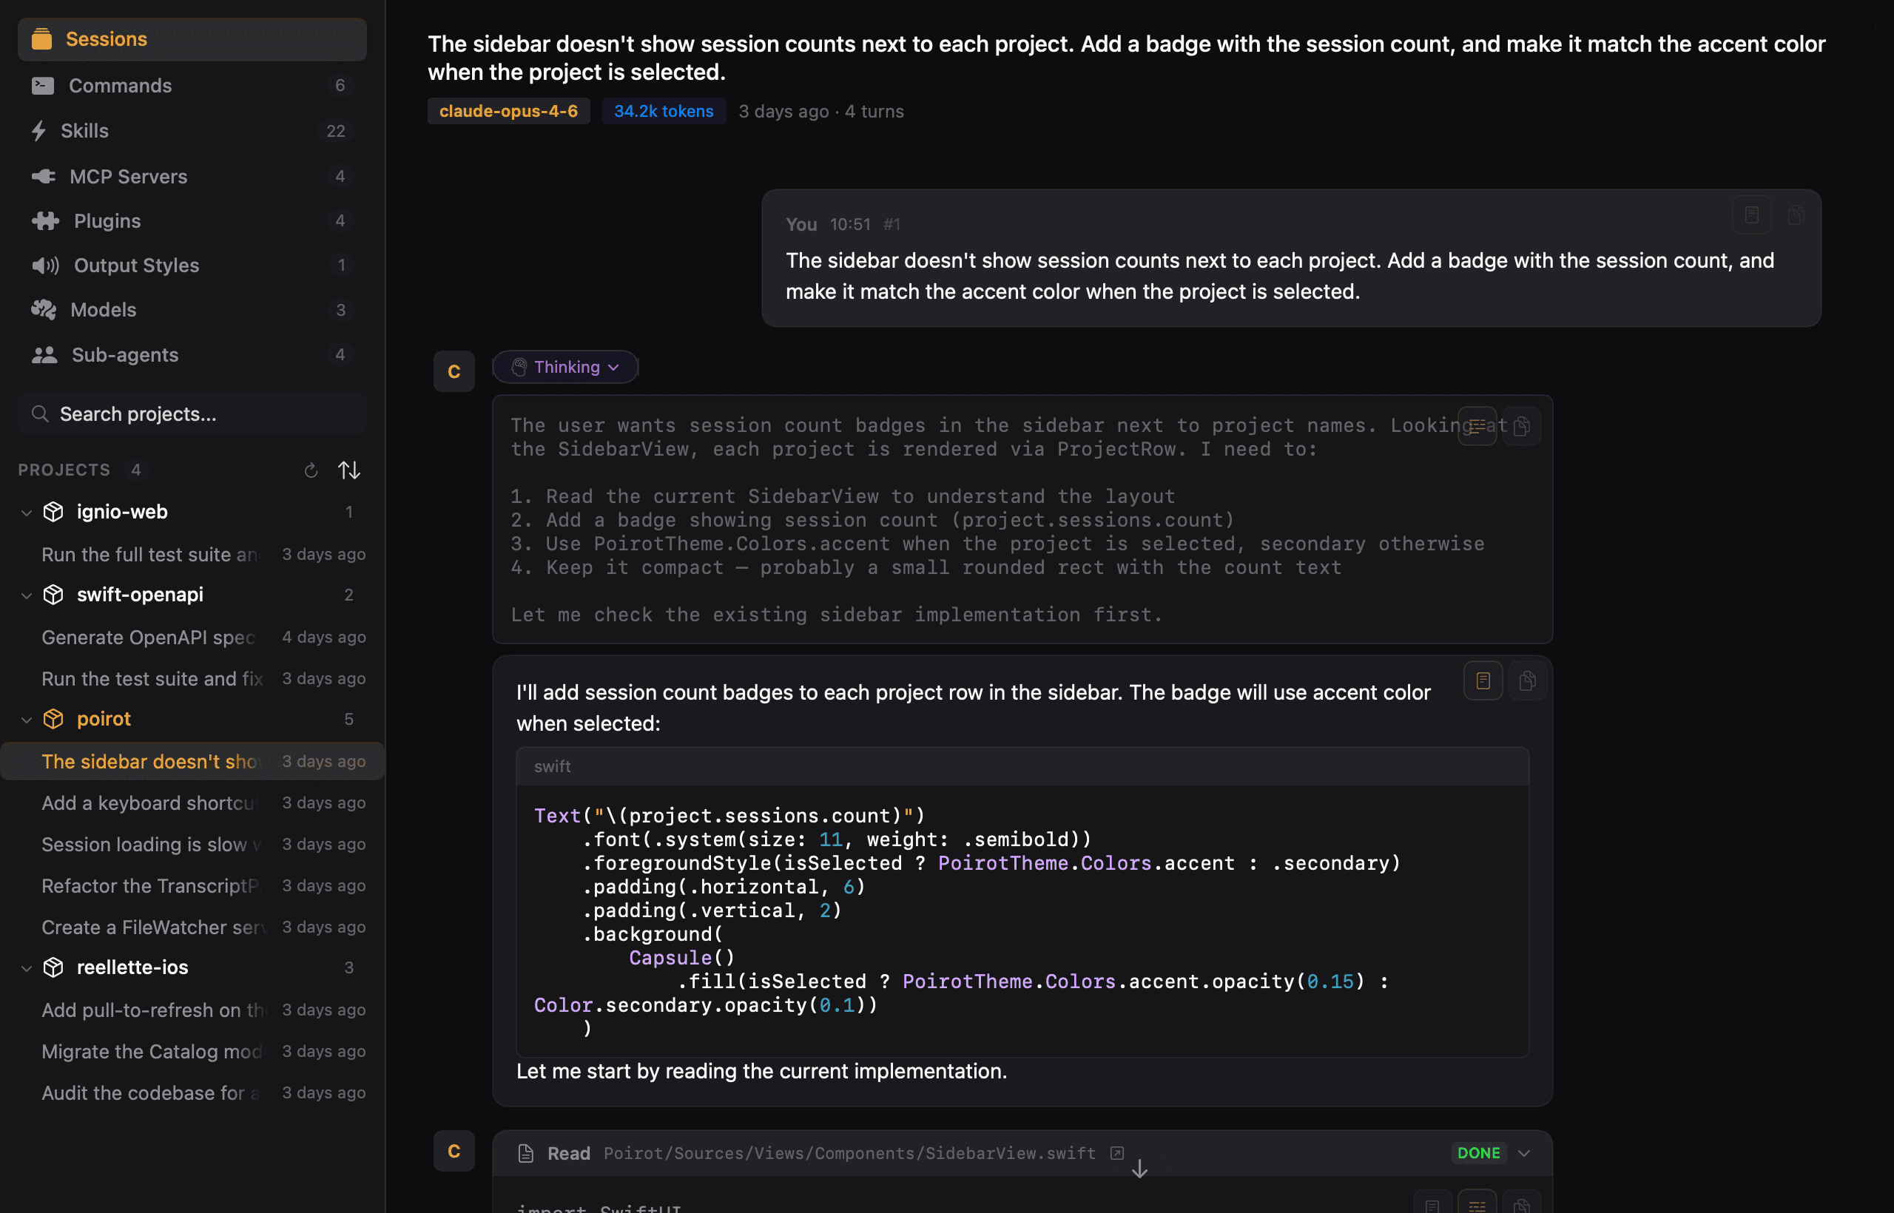
Task: Open the MCP Servers section
Action: [x=129, y=177]
